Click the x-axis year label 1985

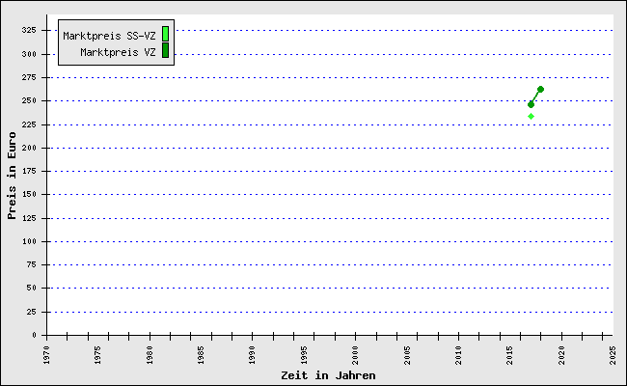pos(202,355)
